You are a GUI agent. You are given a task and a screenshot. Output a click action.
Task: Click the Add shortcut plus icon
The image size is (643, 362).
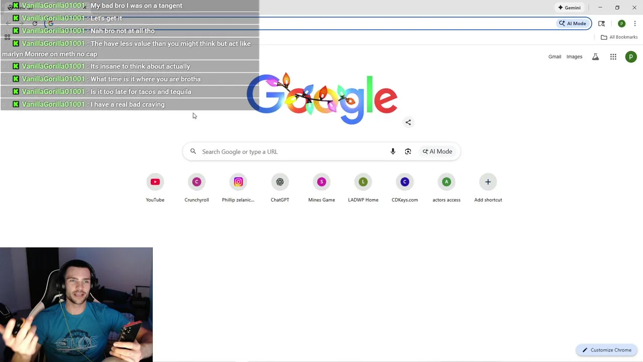[488, 182]
